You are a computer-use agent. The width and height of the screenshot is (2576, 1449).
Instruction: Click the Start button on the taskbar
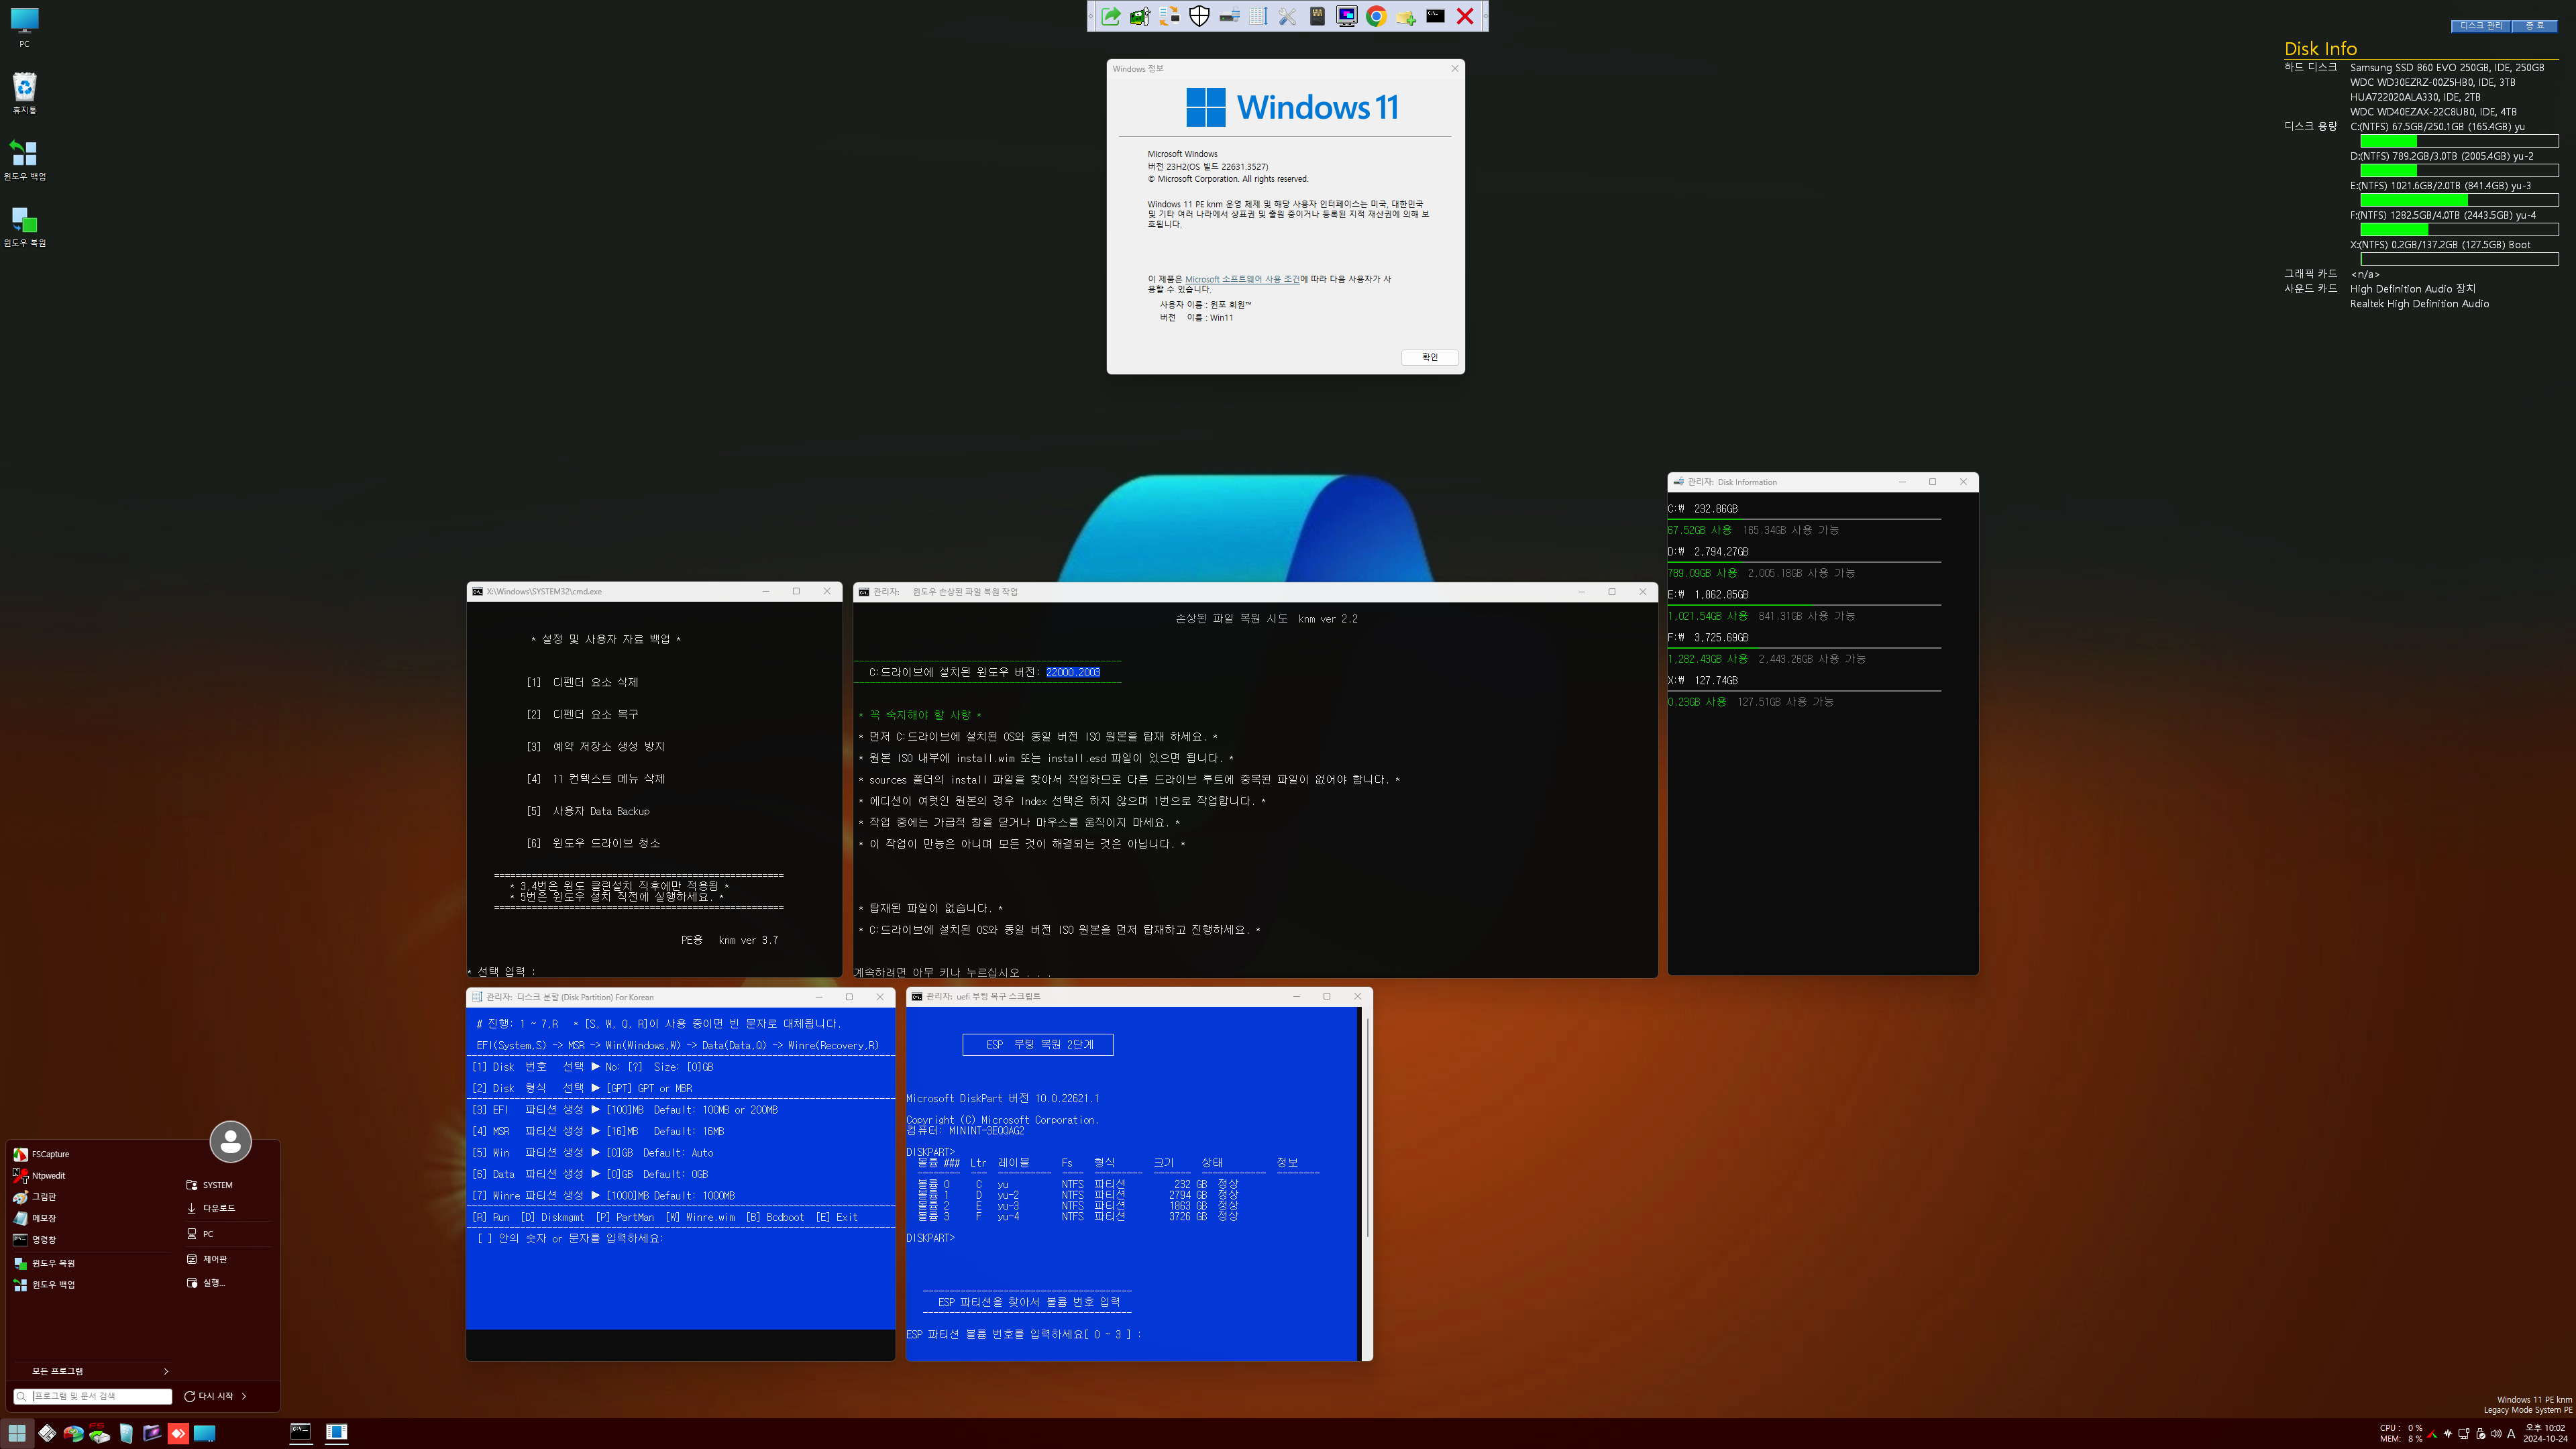(x=17, y=1433)
